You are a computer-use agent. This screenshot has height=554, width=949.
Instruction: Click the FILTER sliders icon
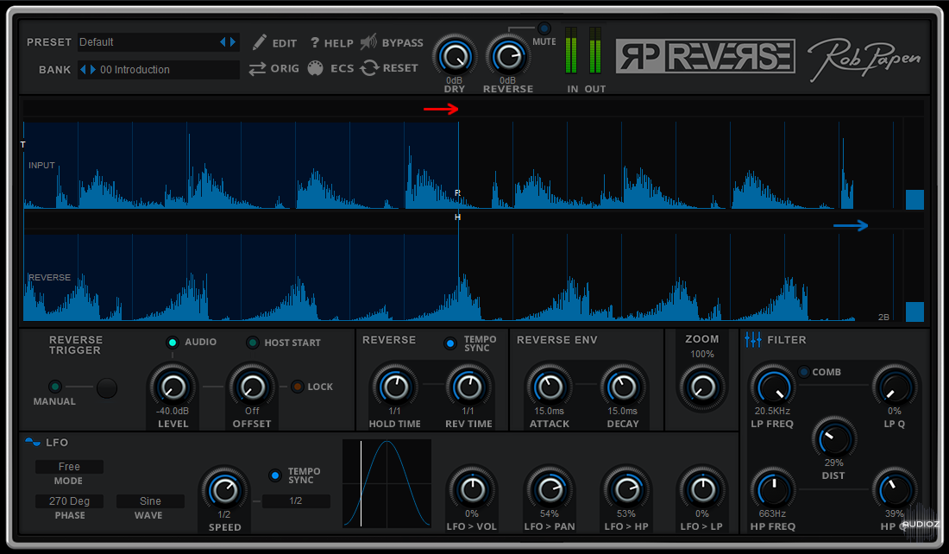(753, 340)
